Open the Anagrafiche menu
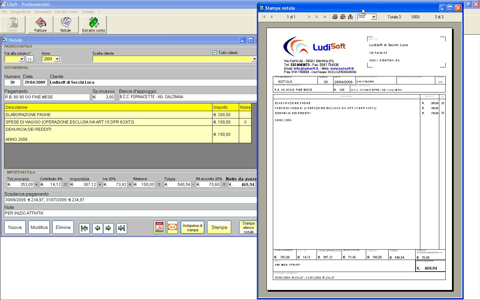Image resolution: width=480 pixels, height=300 pixels. coord(21,12)
